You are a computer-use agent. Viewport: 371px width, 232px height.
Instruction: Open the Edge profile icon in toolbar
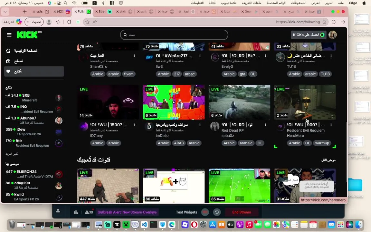pos(49,22)
